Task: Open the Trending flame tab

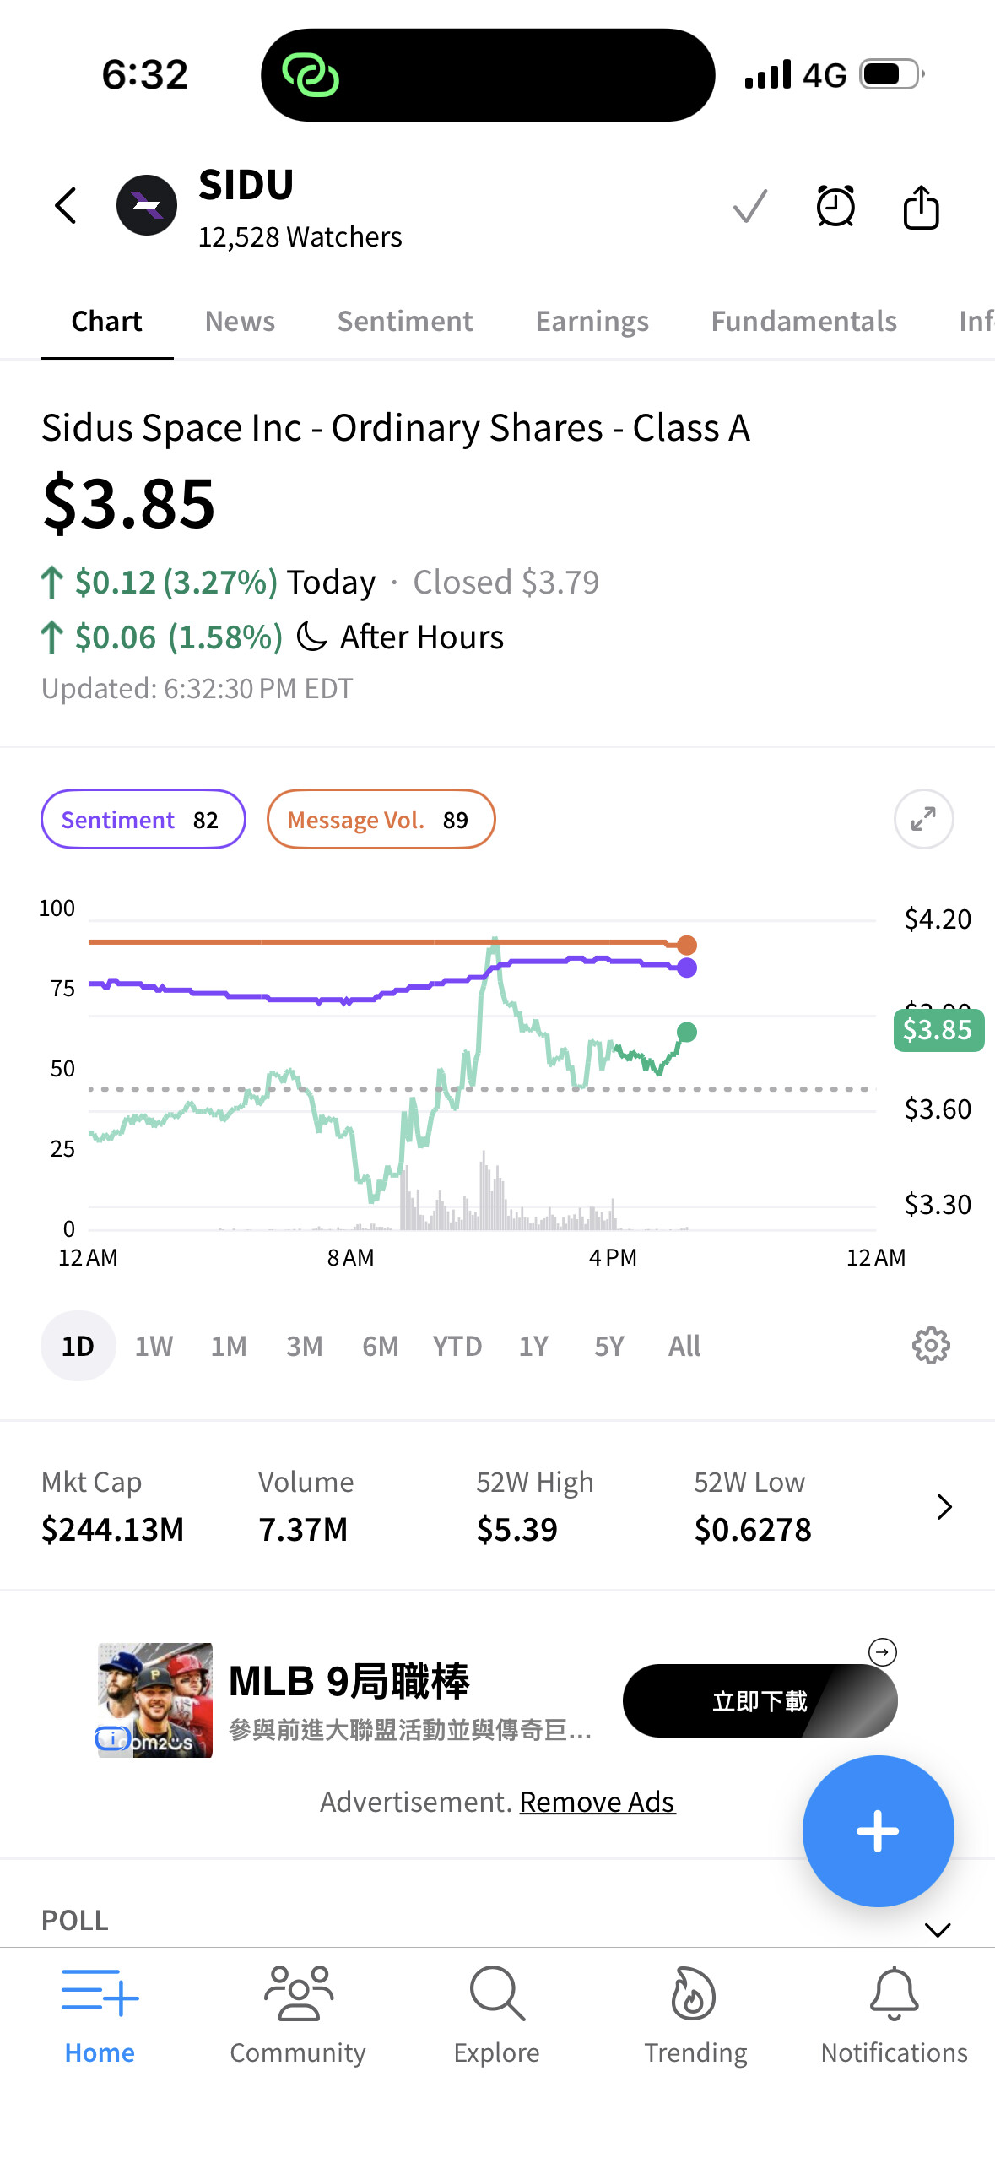Action: click(695, 2014)
